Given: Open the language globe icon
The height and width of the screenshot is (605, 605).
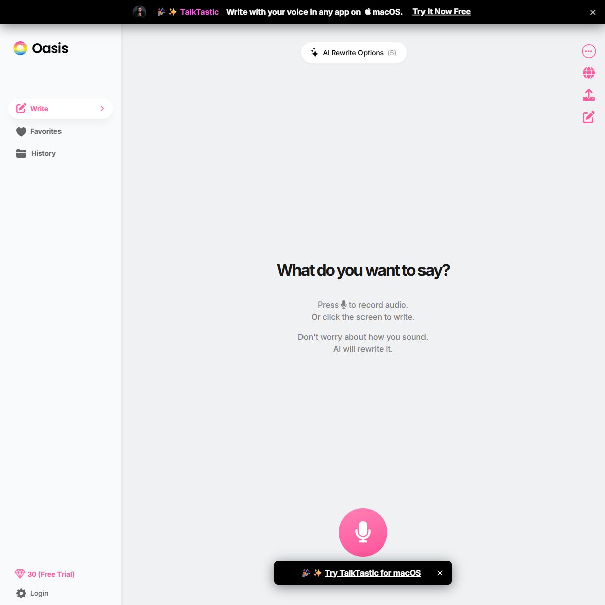Looking at the screenshot, I should [589, 73].
